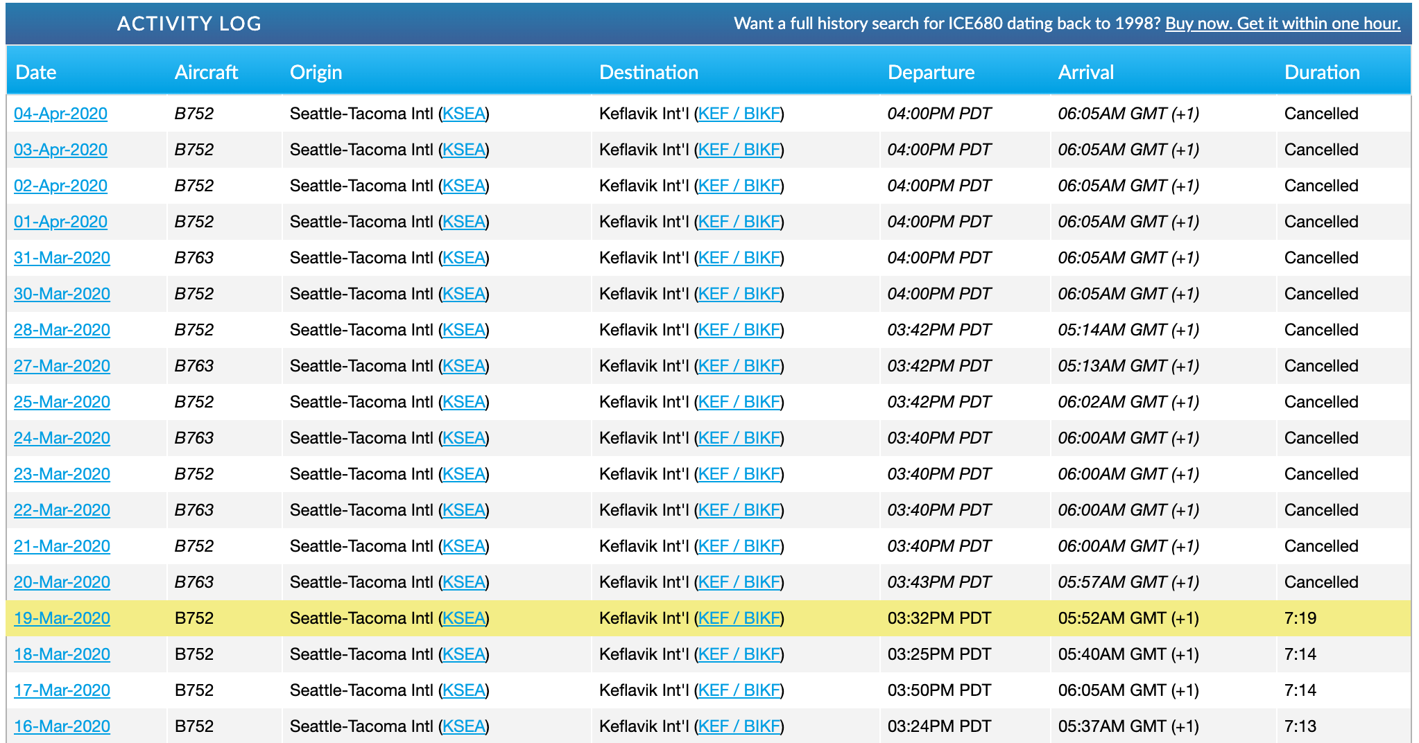
Task: Click KEF / BIKF link in 21-Mar-2020 row
Action: click(739, 546)
